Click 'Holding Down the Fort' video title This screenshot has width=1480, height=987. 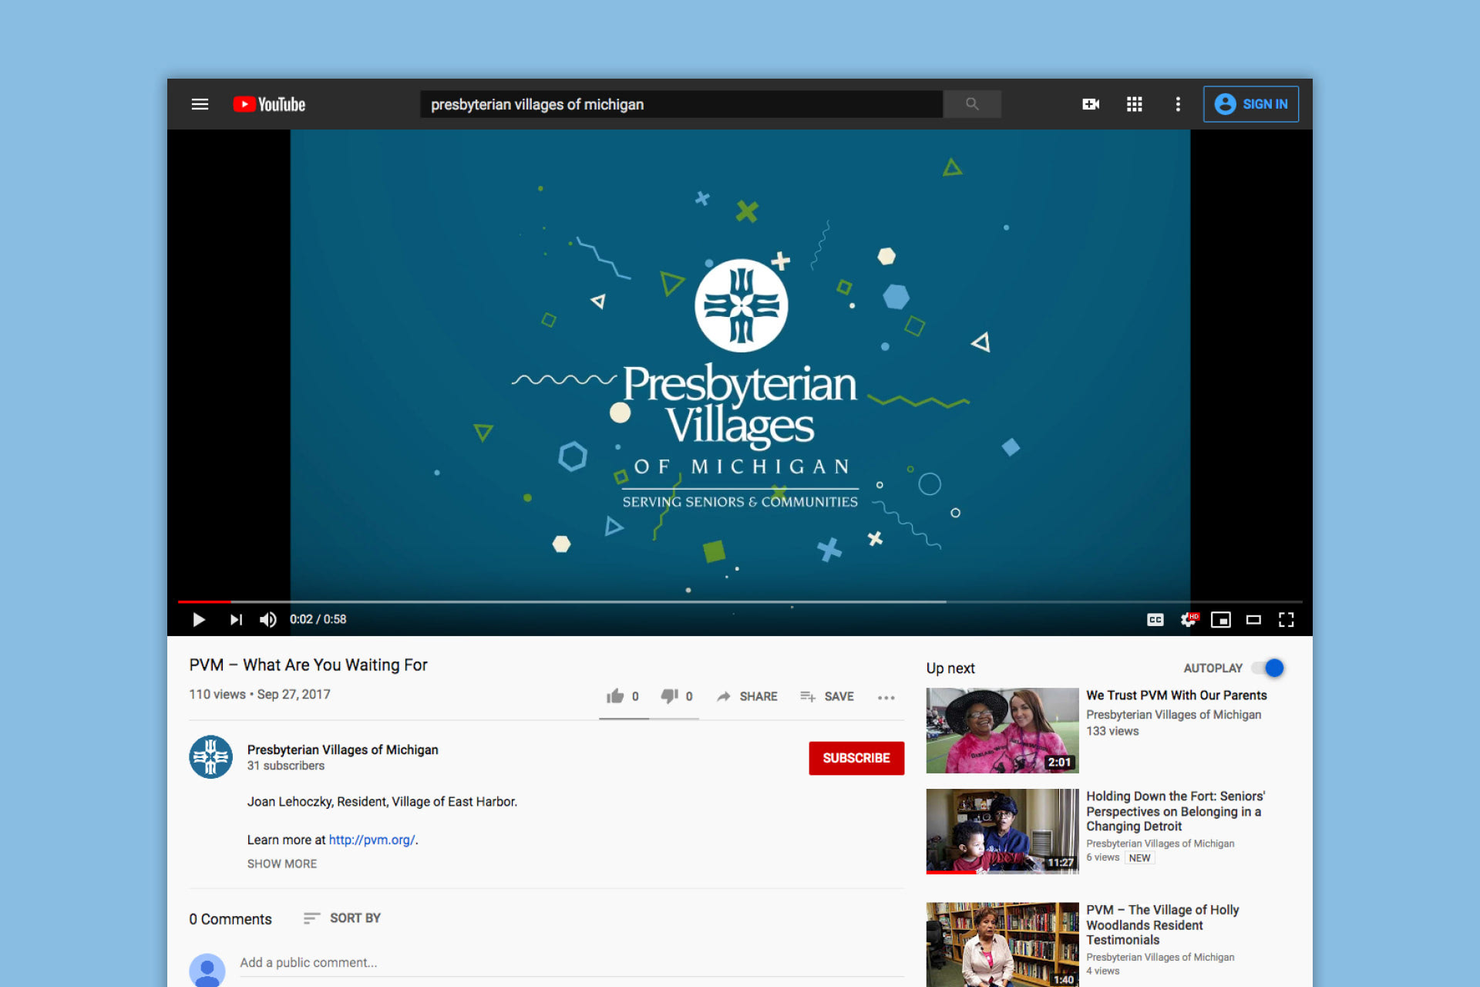point(1176,810)
